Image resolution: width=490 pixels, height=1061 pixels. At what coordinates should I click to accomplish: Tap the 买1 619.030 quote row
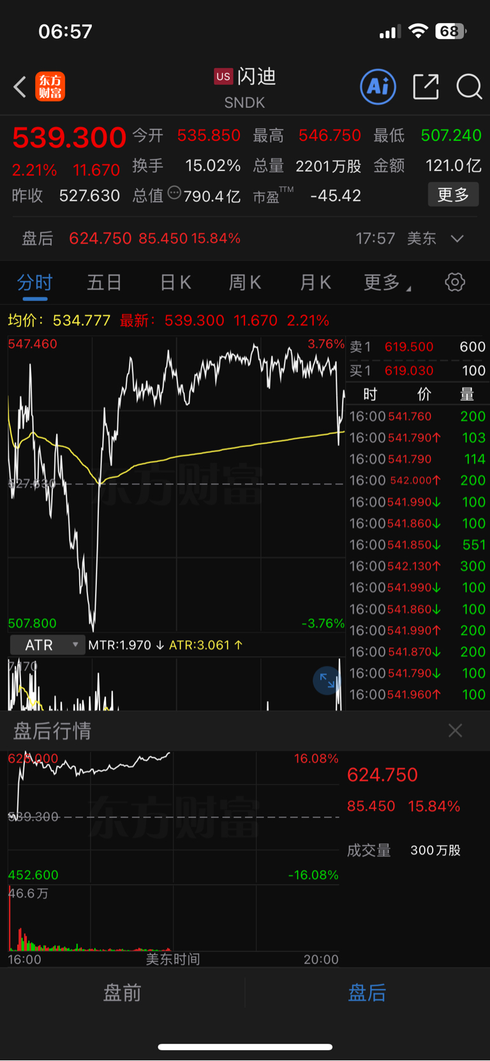tap(417, 371)
